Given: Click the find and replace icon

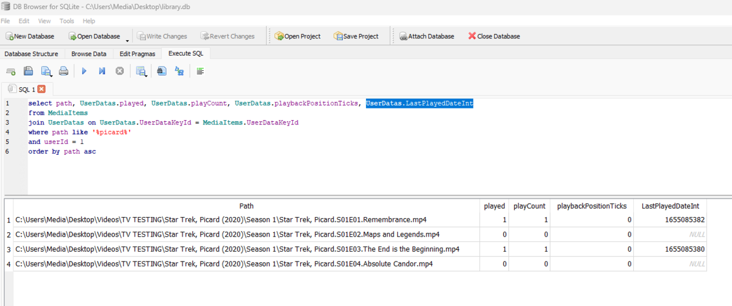Looking at the screenshot, I should 179,71.
